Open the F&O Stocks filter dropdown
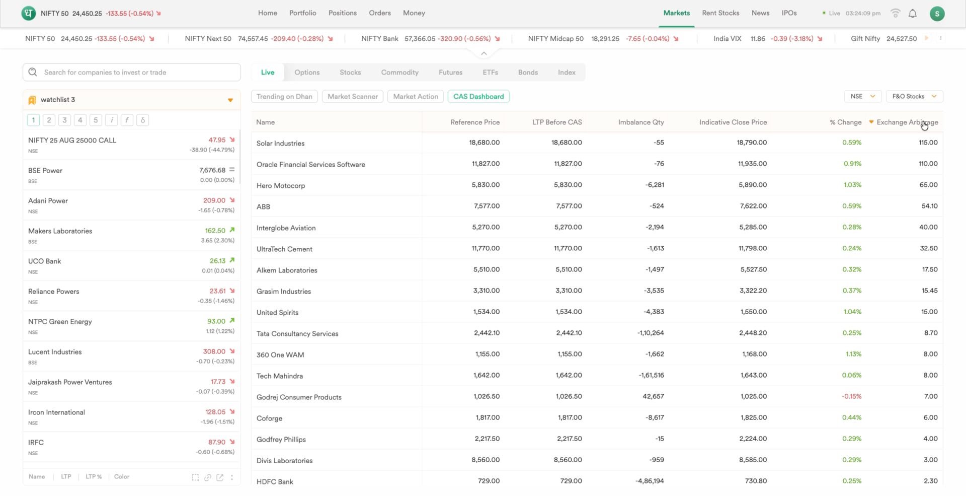The height and width of the screenshot is (496, 966). coord(914,96)
